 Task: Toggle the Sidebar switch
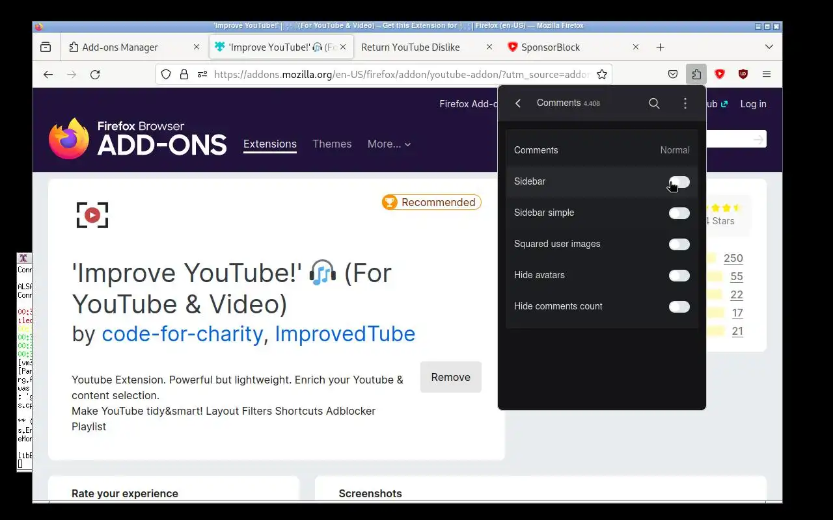click(x=679, y=182)
